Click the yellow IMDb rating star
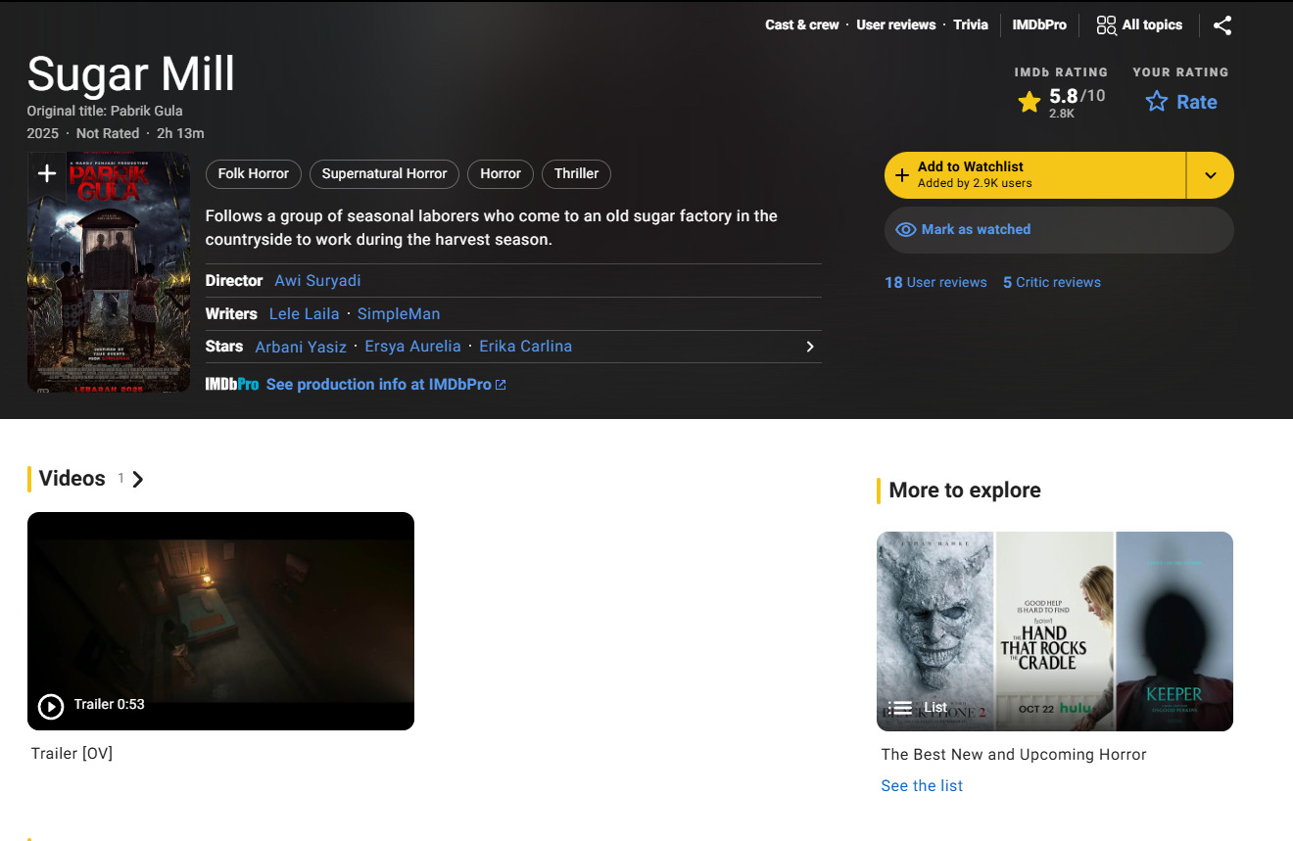 [1029, 102]
